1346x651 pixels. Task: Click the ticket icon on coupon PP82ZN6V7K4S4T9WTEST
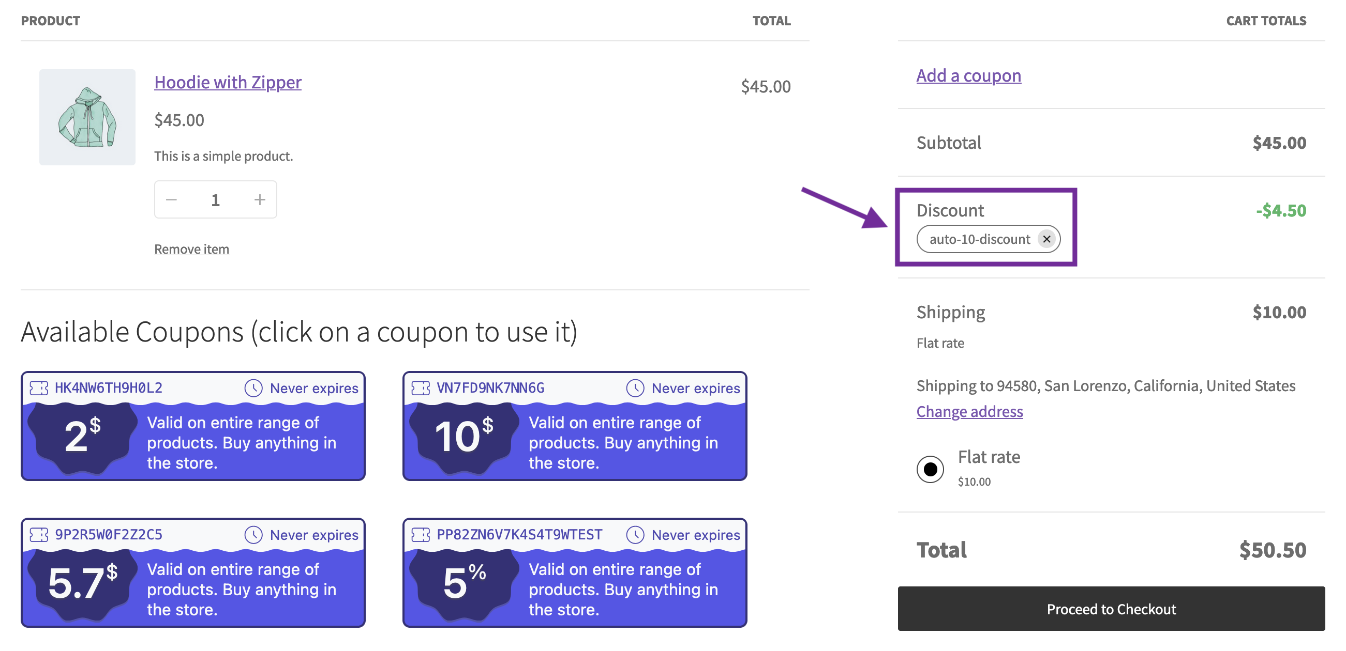pos(421,535)
